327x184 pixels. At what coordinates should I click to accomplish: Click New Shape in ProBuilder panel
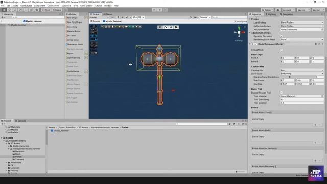click(x=73, y=18)
